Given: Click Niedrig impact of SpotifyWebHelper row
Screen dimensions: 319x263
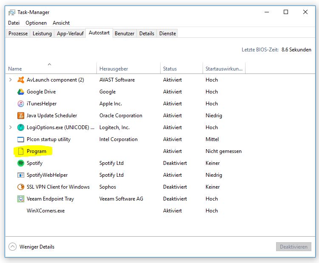Looking at the screenshot, I should pyautogui.click(x=214, y=175).
